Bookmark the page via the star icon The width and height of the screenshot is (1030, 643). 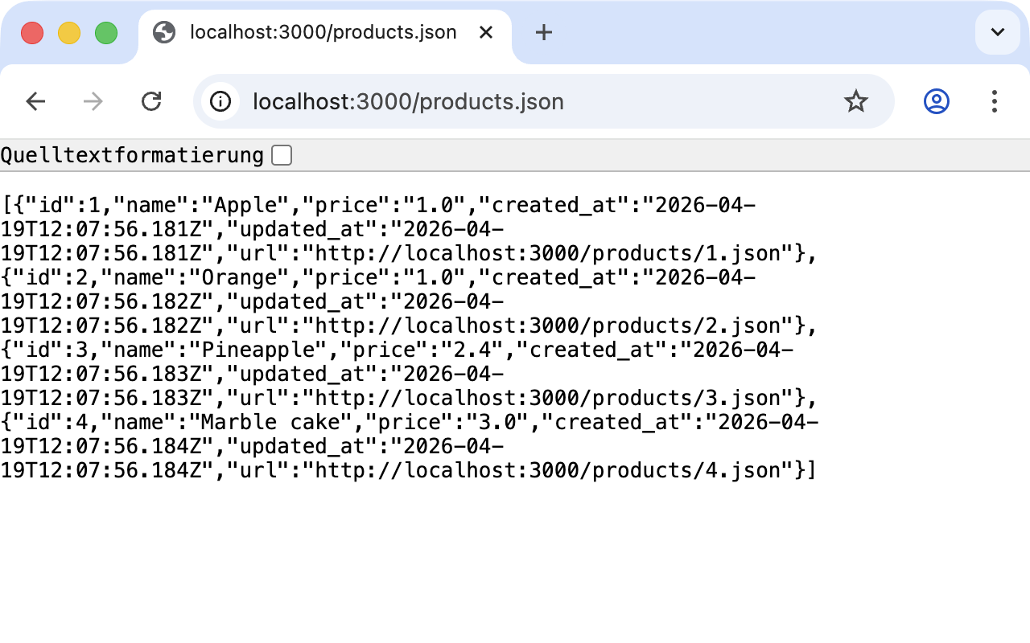pyautogui.click(x=856, y=101)
